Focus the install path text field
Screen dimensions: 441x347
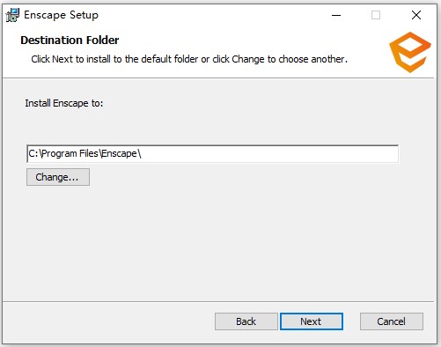[212, 153]
